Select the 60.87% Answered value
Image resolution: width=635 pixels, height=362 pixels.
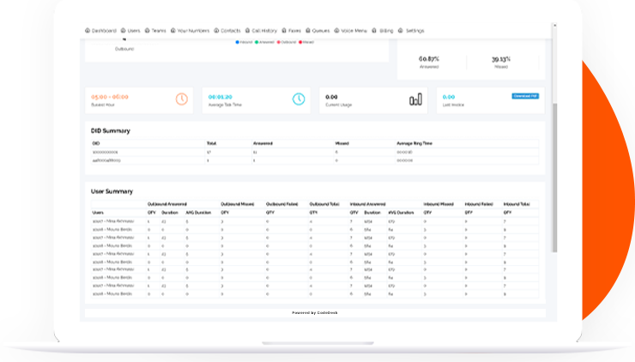click(x=429, y=59)
